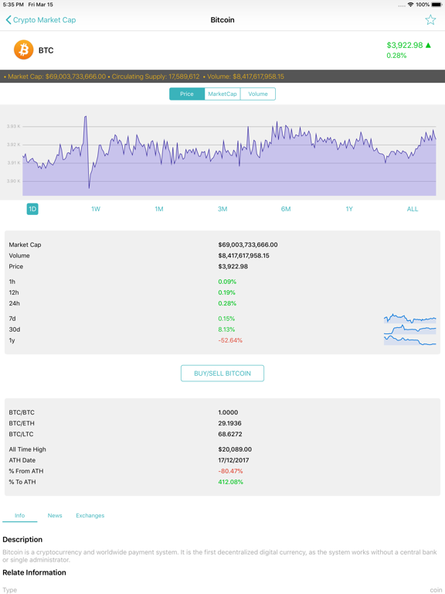Tap the % To ATH value 412.08%
This screenshot has height=594, width=445.
pos(230,482)
